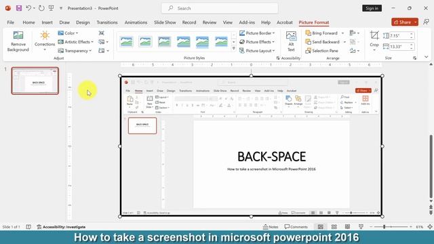The image size is (434, 244).
Task: Open Artistic Effects dropdown
Action: (75, 42)
